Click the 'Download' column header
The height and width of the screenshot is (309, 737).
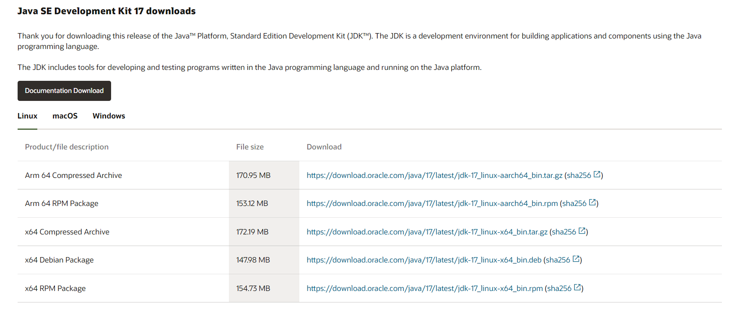click(x=324, y=147)
